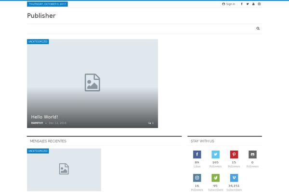Click the green 95 Subscribers icon
289x192 pixels.
point(215,178)
